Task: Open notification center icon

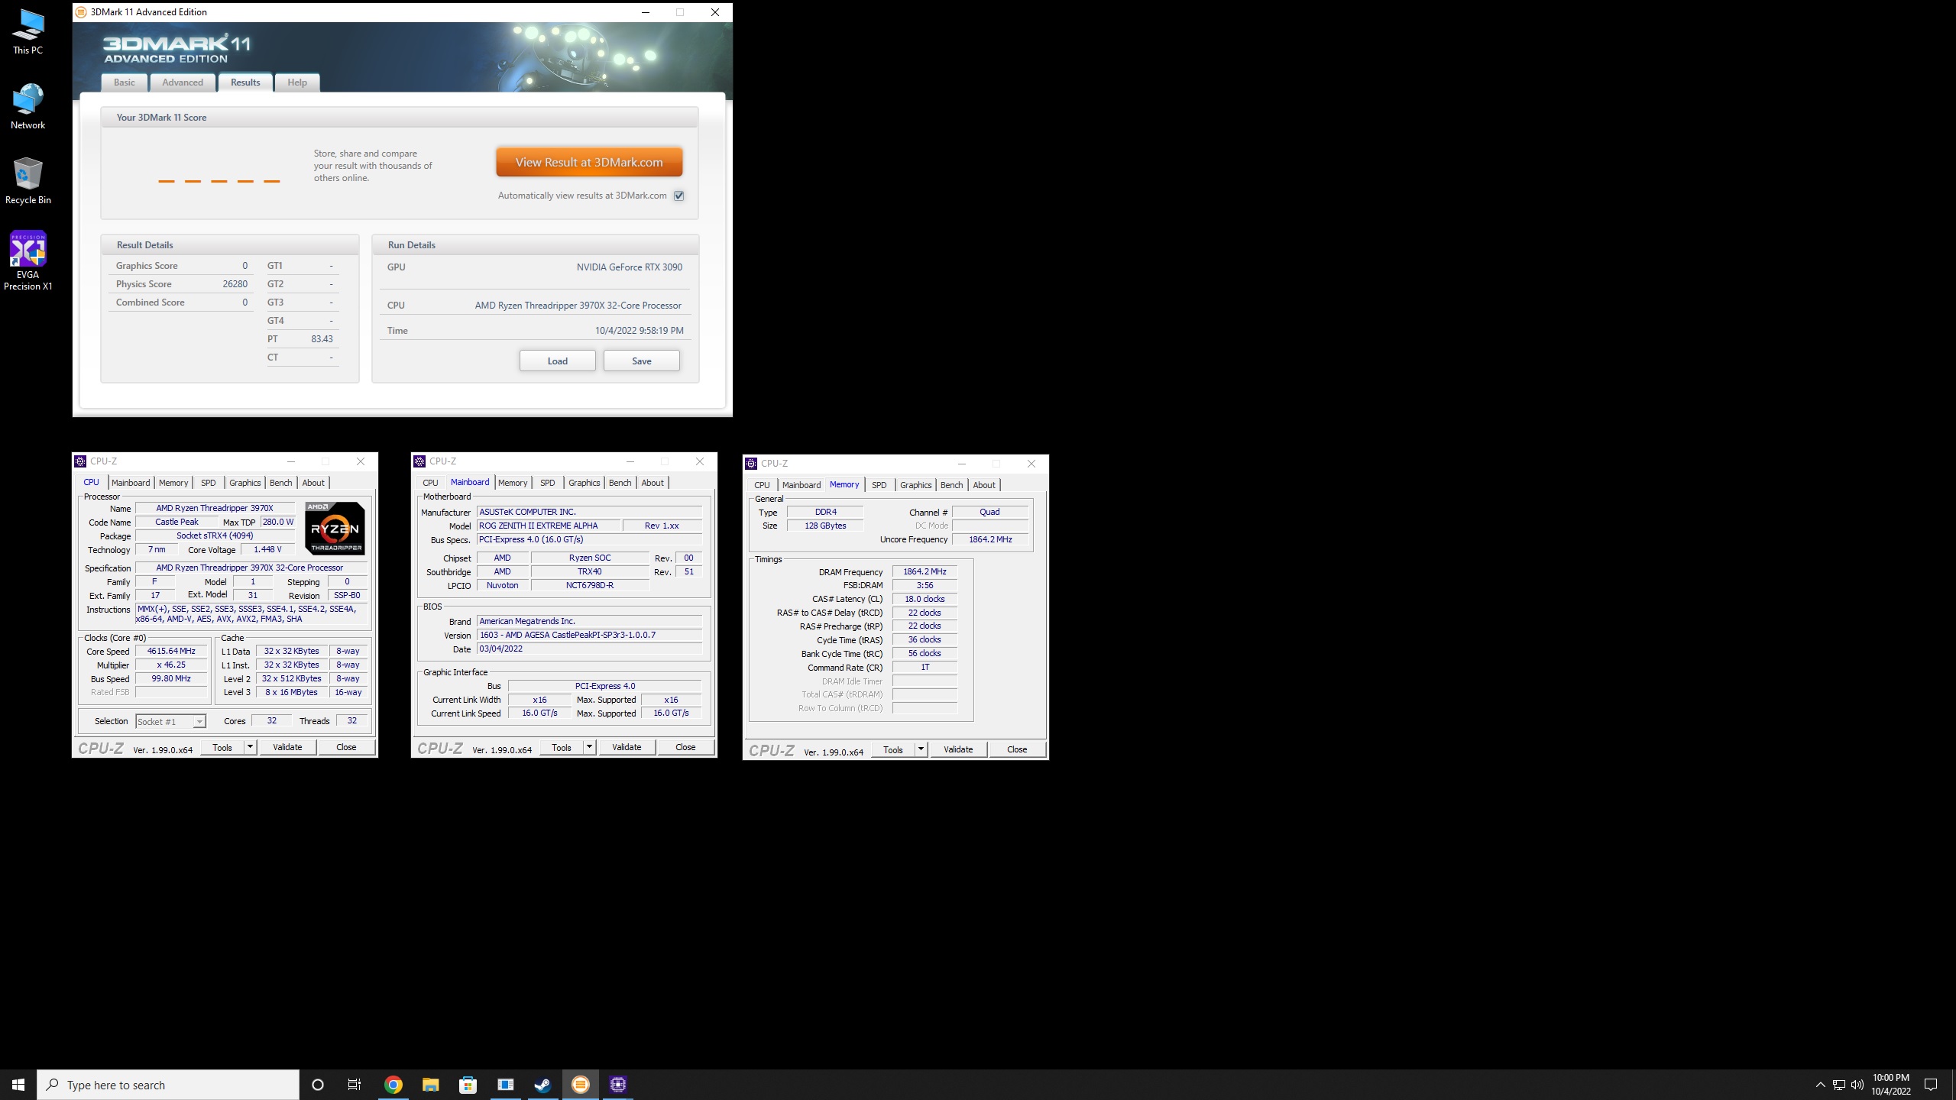Action: pyautogui.click(x=1931, y=1085)
